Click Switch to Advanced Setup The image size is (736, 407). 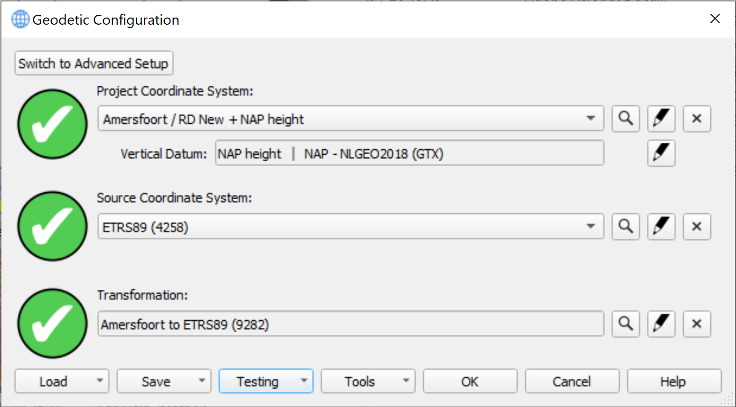pyautogui.click(x=94, y=63)
